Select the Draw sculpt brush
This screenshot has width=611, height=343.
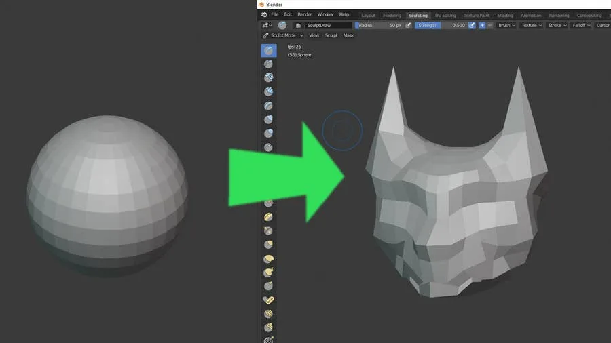(269, 50)
